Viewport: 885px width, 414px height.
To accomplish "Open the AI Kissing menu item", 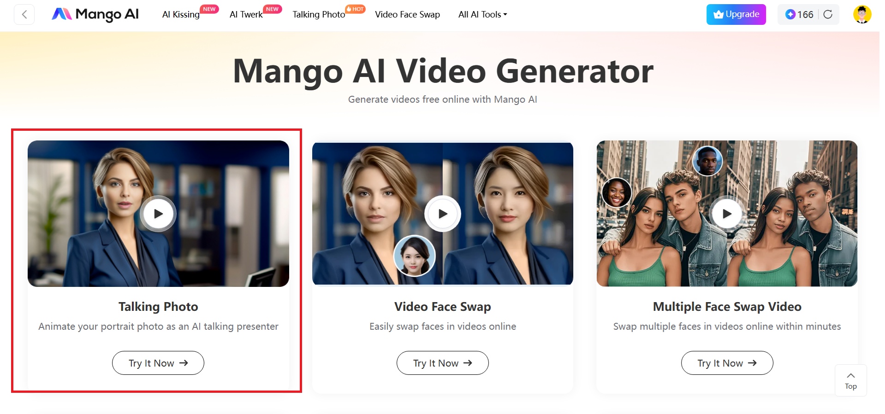I will point(181,14).
